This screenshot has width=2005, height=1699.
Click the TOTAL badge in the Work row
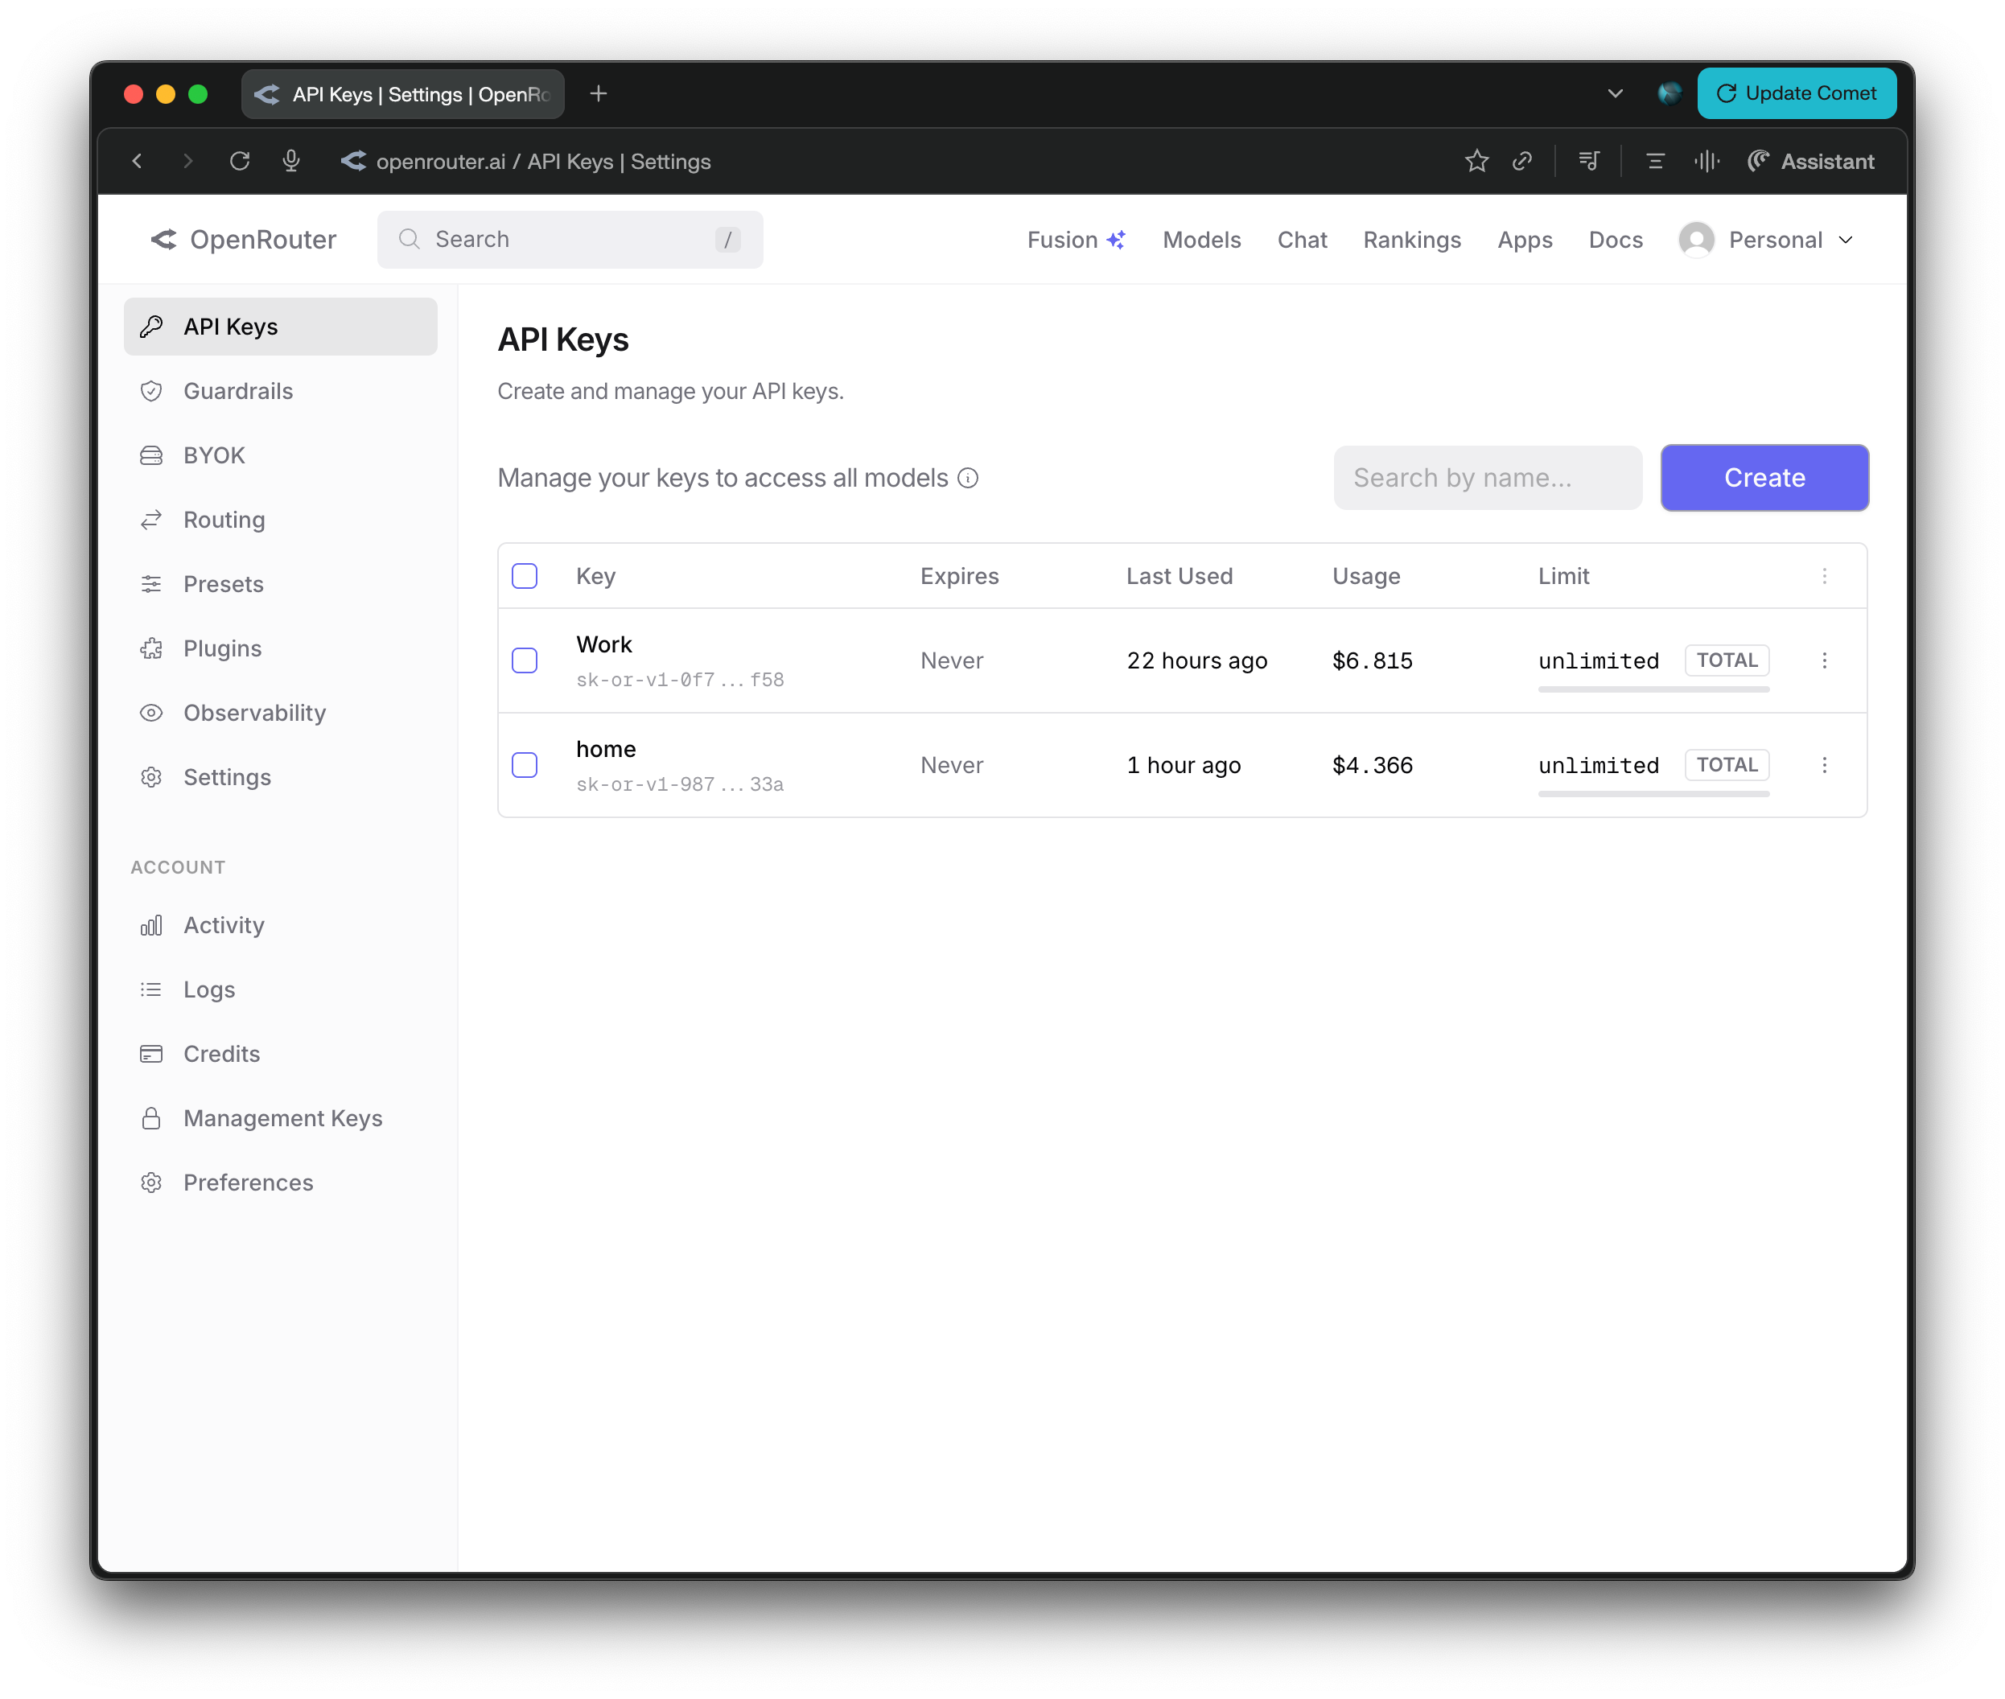coord(1727,660)
